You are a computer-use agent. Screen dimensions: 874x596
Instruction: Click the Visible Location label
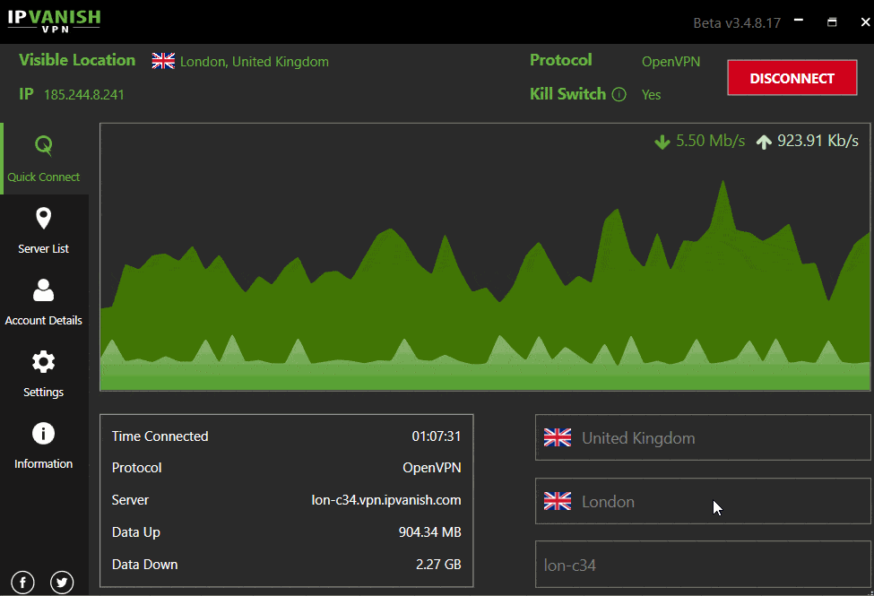[x=77, y=60]
